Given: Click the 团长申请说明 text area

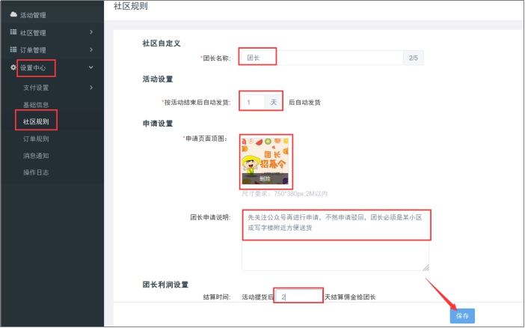Looking at the screenshot, I should coord(335,240).
